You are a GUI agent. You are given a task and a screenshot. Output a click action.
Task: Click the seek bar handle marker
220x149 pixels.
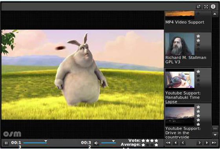click(46, 141)
